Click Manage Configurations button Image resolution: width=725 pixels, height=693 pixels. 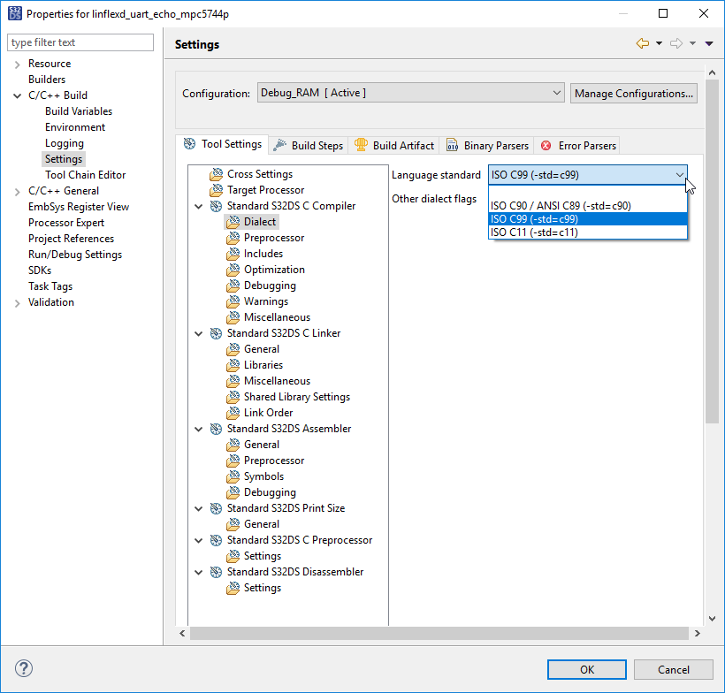point(633,94)
